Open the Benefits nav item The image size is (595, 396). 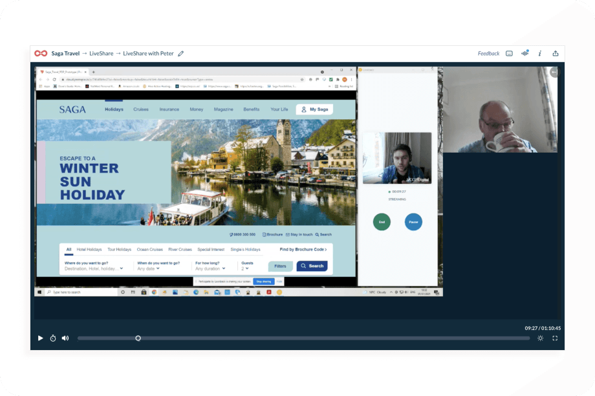[251, 109]
